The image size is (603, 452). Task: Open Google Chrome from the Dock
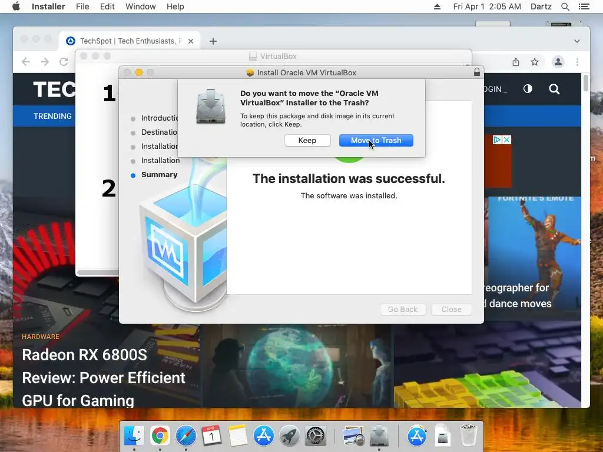(x=160, y=436)
